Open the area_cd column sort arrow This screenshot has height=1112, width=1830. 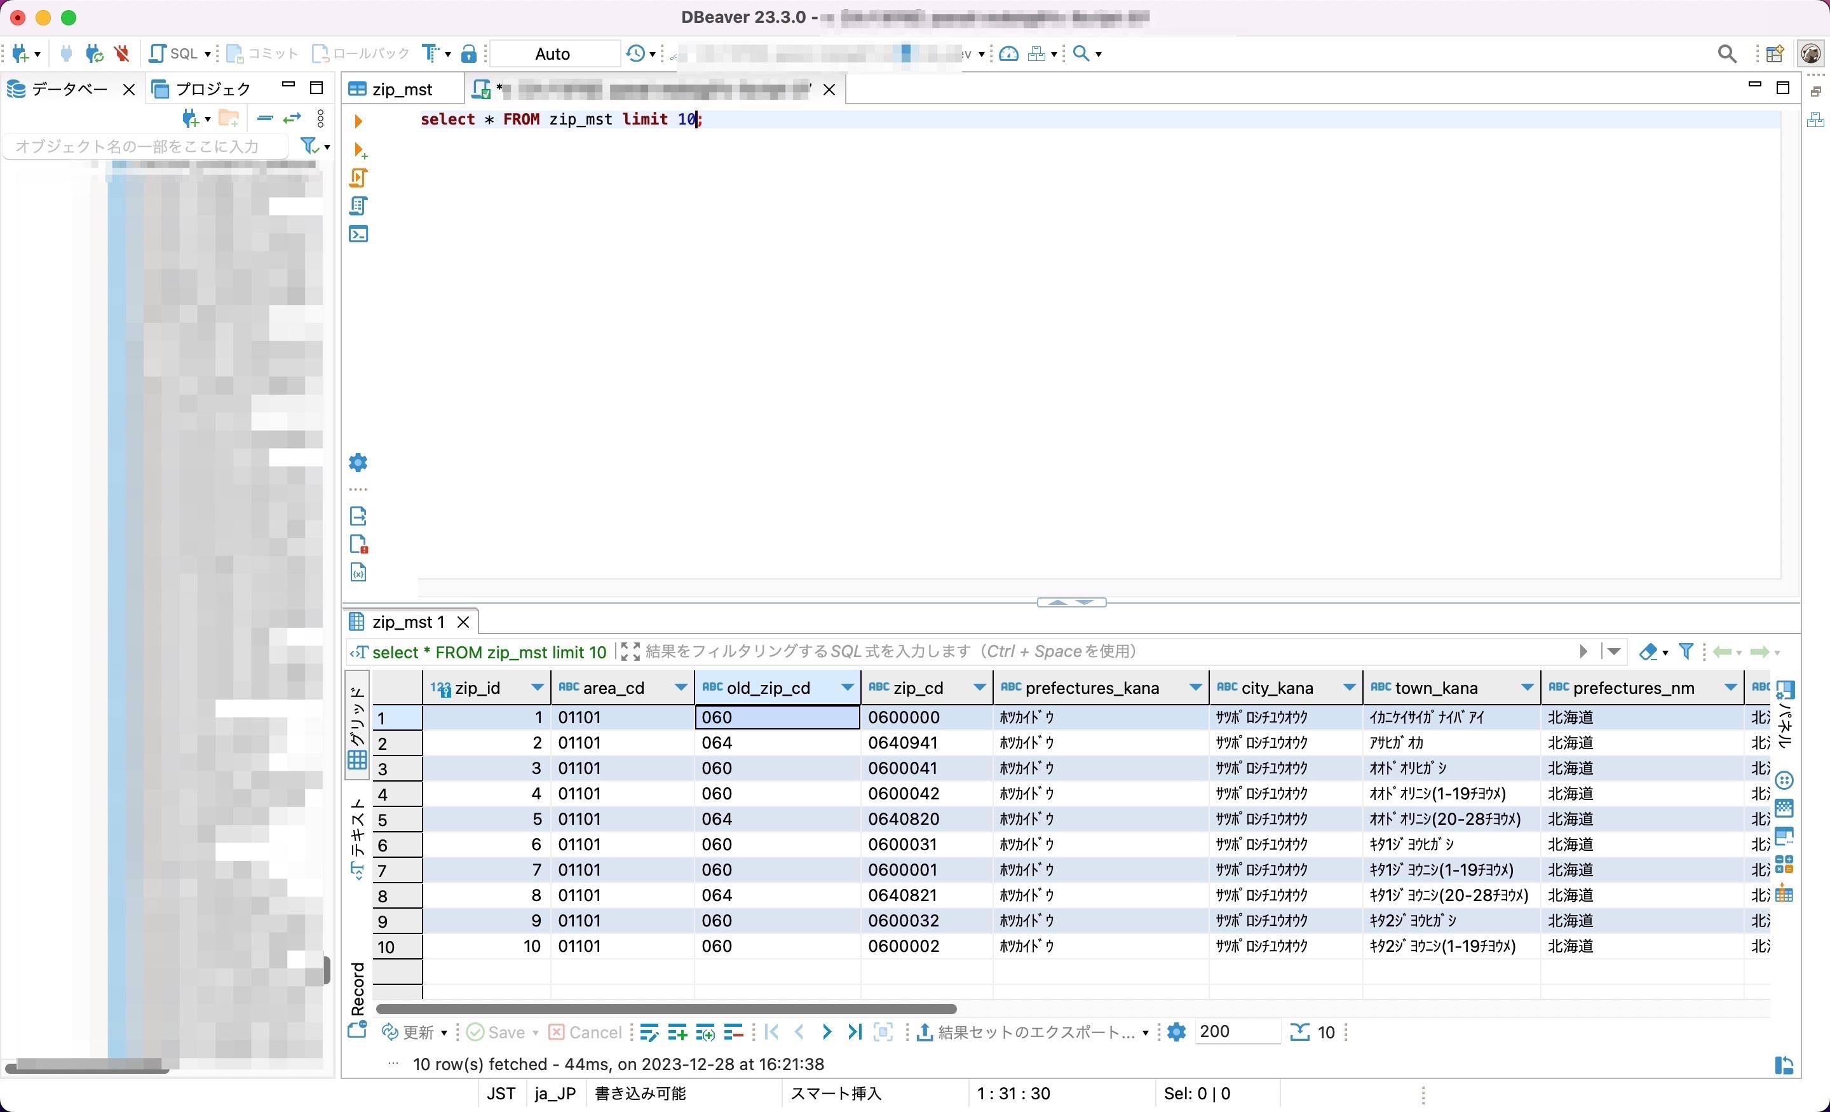(x=681, y=688)
